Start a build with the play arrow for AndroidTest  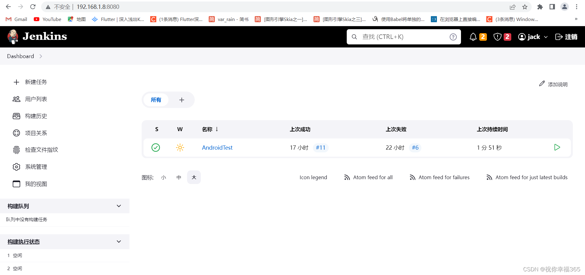pos(557,147)
